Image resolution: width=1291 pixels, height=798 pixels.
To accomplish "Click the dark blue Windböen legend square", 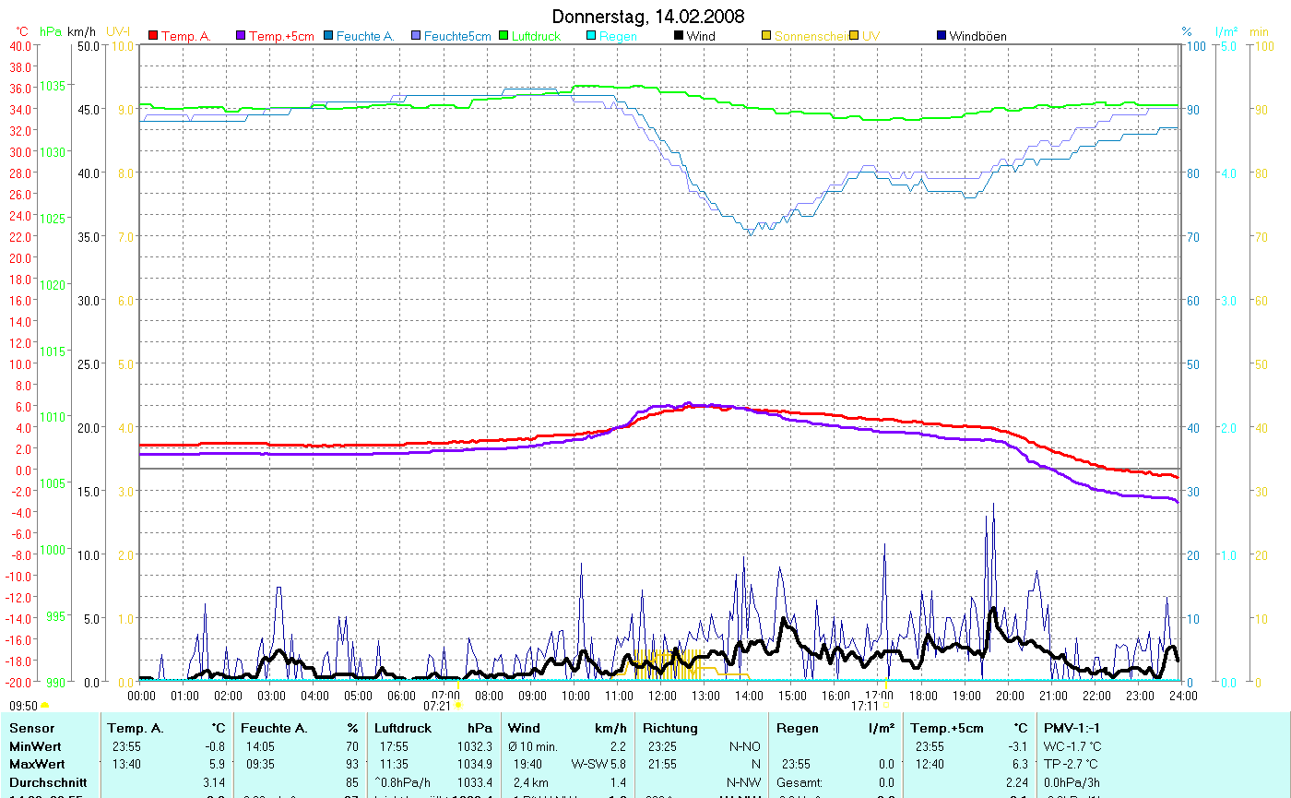I will pyautogui.click(x=942, y=36).
